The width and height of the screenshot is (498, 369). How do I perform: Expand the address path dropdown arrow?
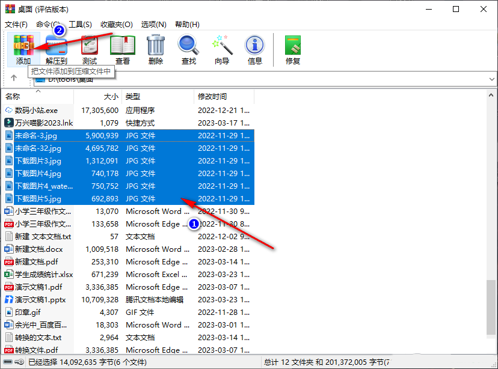click(491, 79)
